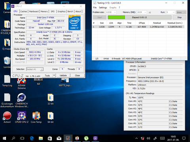
Task: Show hidden tray icons chevron
Action: coord(137,138)
